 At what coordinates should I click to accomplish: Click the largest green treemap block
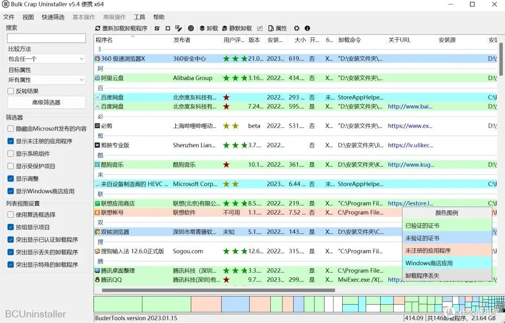coord(118,305)
